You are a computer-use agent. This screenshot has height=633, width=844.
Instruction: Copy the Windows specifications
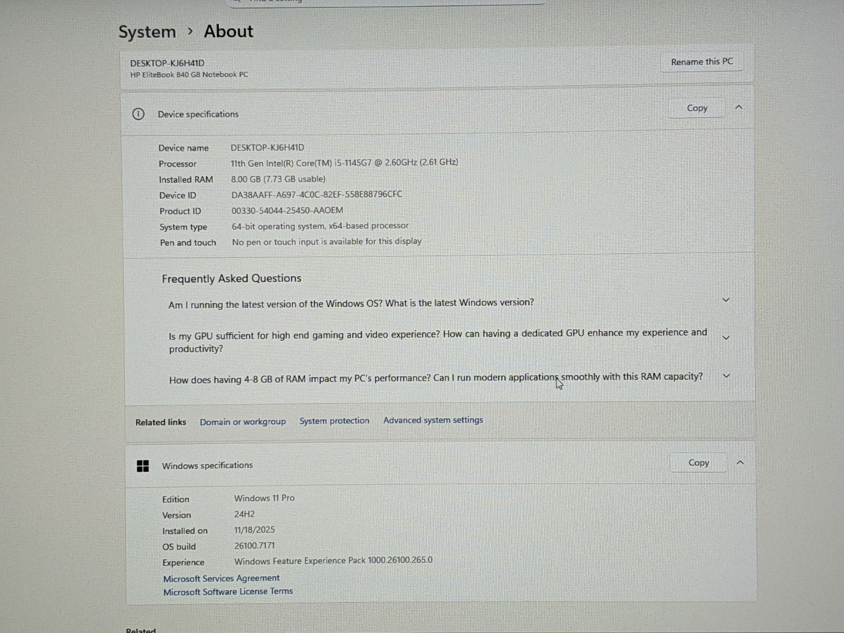698,463
